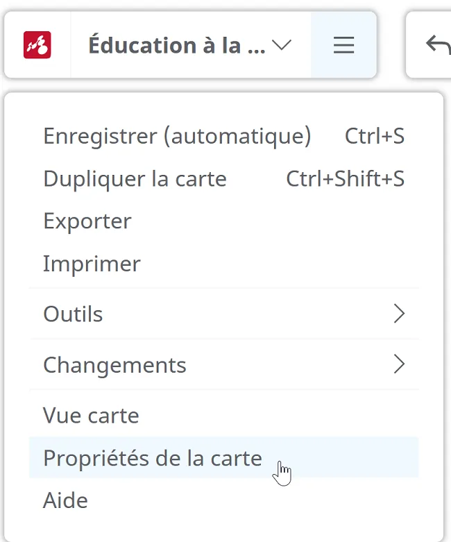Select the Exporter option
The height and width of the screenshot is (542, 451).
pyautogui.click(x=224, y=221)
